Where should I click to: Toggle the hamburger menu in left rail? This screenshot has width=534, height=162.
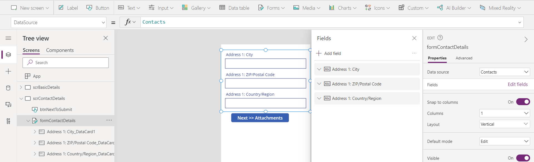tap(8, 38)
